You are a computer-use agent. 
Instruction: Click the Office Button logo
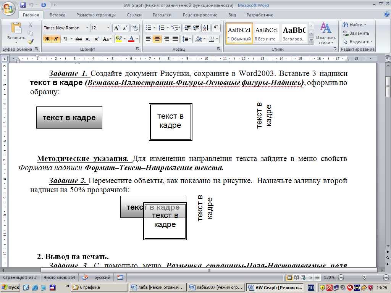[x=8, y=8]
